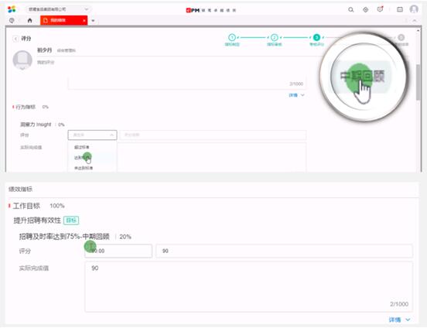
Task: Click the diamond-shaped icon in header
Action: (x=365, y=10)
